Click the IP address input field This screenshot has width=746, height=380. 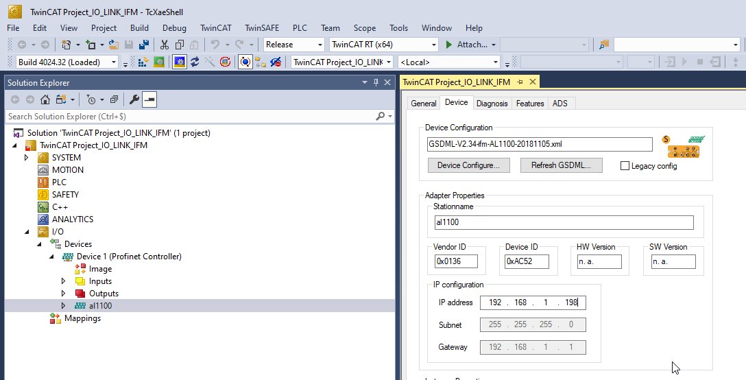click(x=533, y=303)
